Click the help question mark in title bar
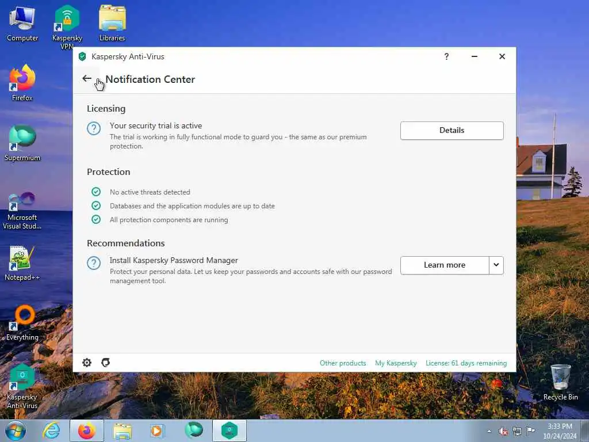Viewport: 589px width, 442px height. (446, 56)
